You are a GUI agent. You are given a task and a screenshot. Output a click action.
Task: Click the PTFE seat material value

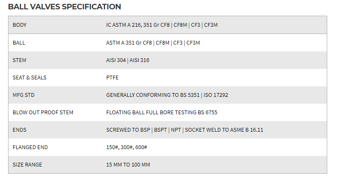click(x=112, y=78)
